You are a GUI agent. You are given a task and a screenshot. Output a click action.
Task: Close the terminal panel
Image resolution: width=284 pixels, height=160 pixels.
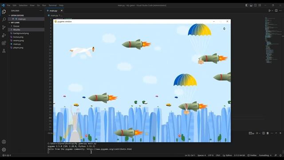(280, 133)
